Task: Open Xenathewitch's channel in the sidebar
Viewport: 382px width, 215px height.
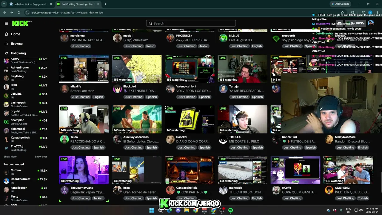Action: (x=25, y=139)
